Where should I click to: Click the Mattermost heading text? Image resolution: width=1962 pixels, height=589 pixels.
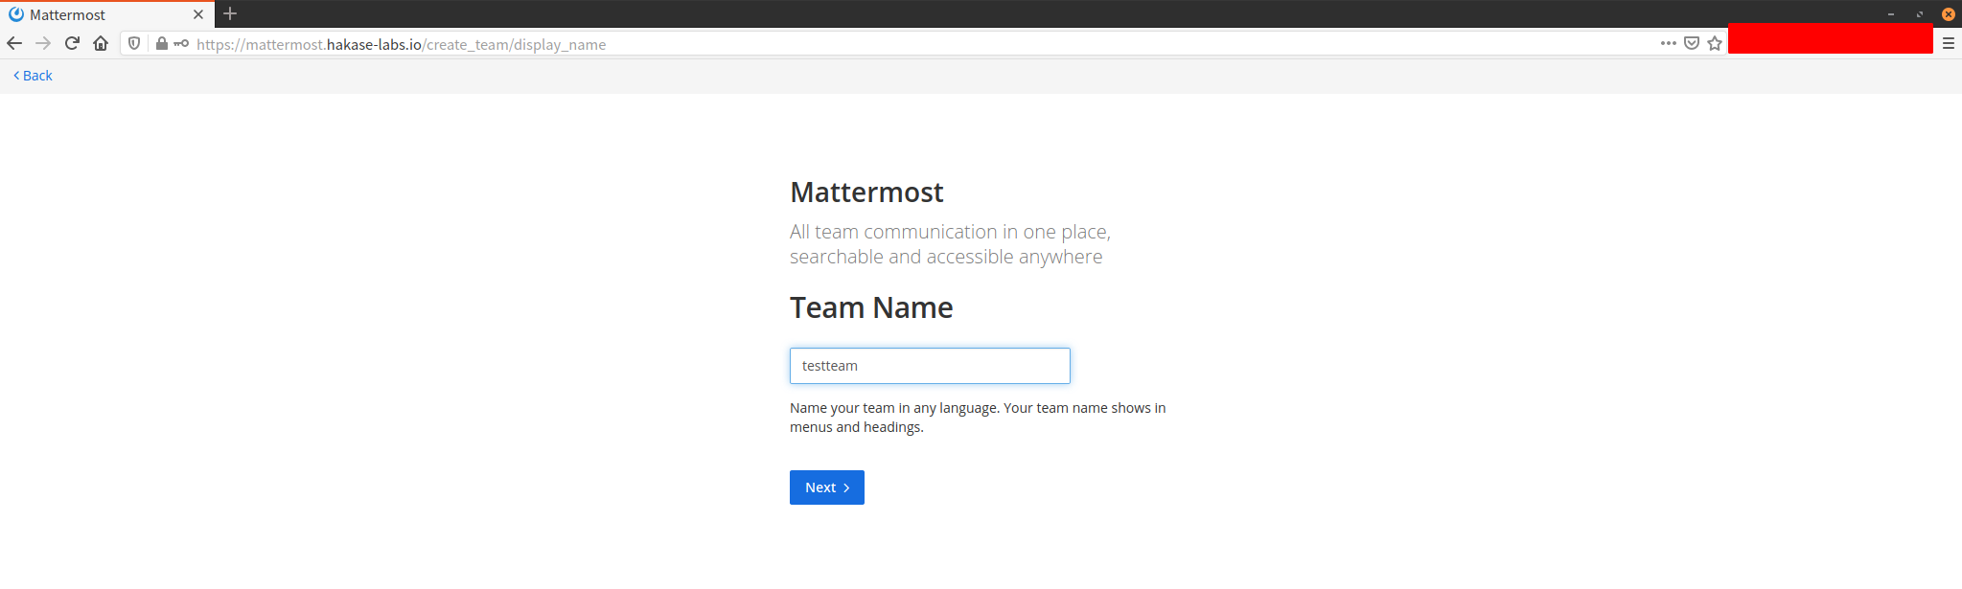(x=866, y=193)
